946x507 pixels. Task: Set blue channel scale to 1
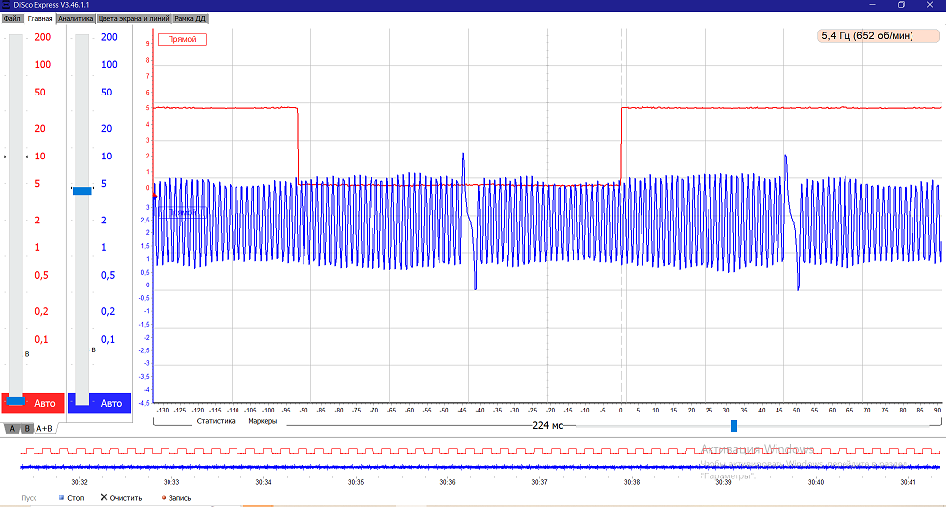click(x=103, y=247)
